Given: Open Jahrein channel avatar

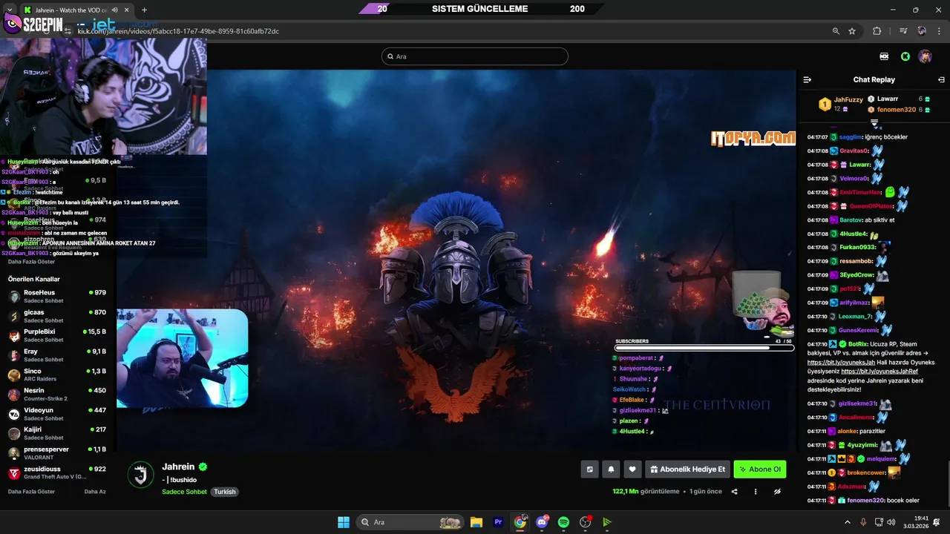Looking at the screenshot, I should 140,475.
